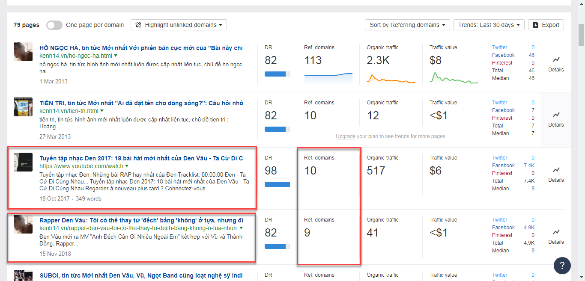
Task: Toggle One page per domain switch
Action: click(54, 25)
